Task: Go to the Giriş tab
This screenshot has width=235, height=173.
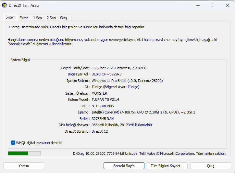Action: (64, 18)
